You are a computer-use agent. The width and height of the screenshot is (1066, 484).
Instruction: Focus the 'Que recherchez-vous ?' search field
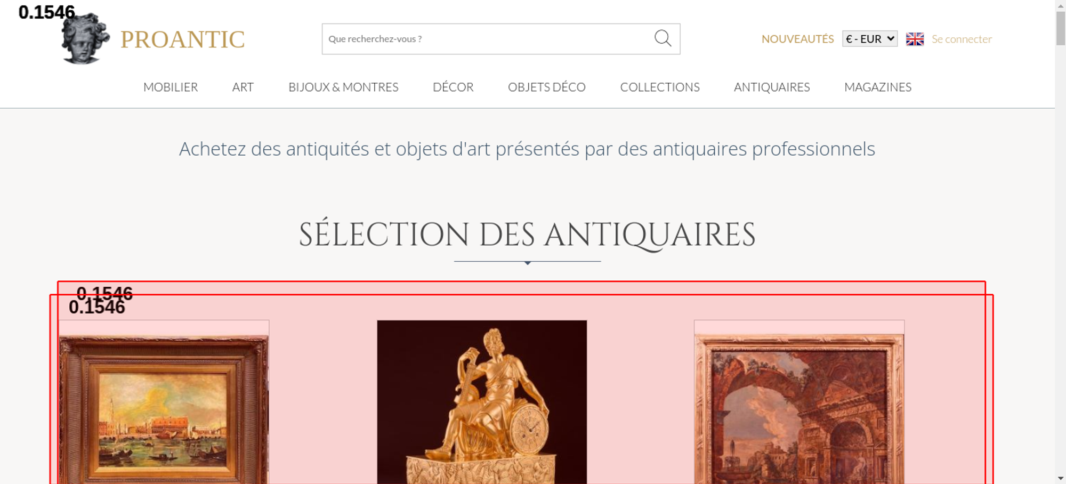[x=488, y=39]
